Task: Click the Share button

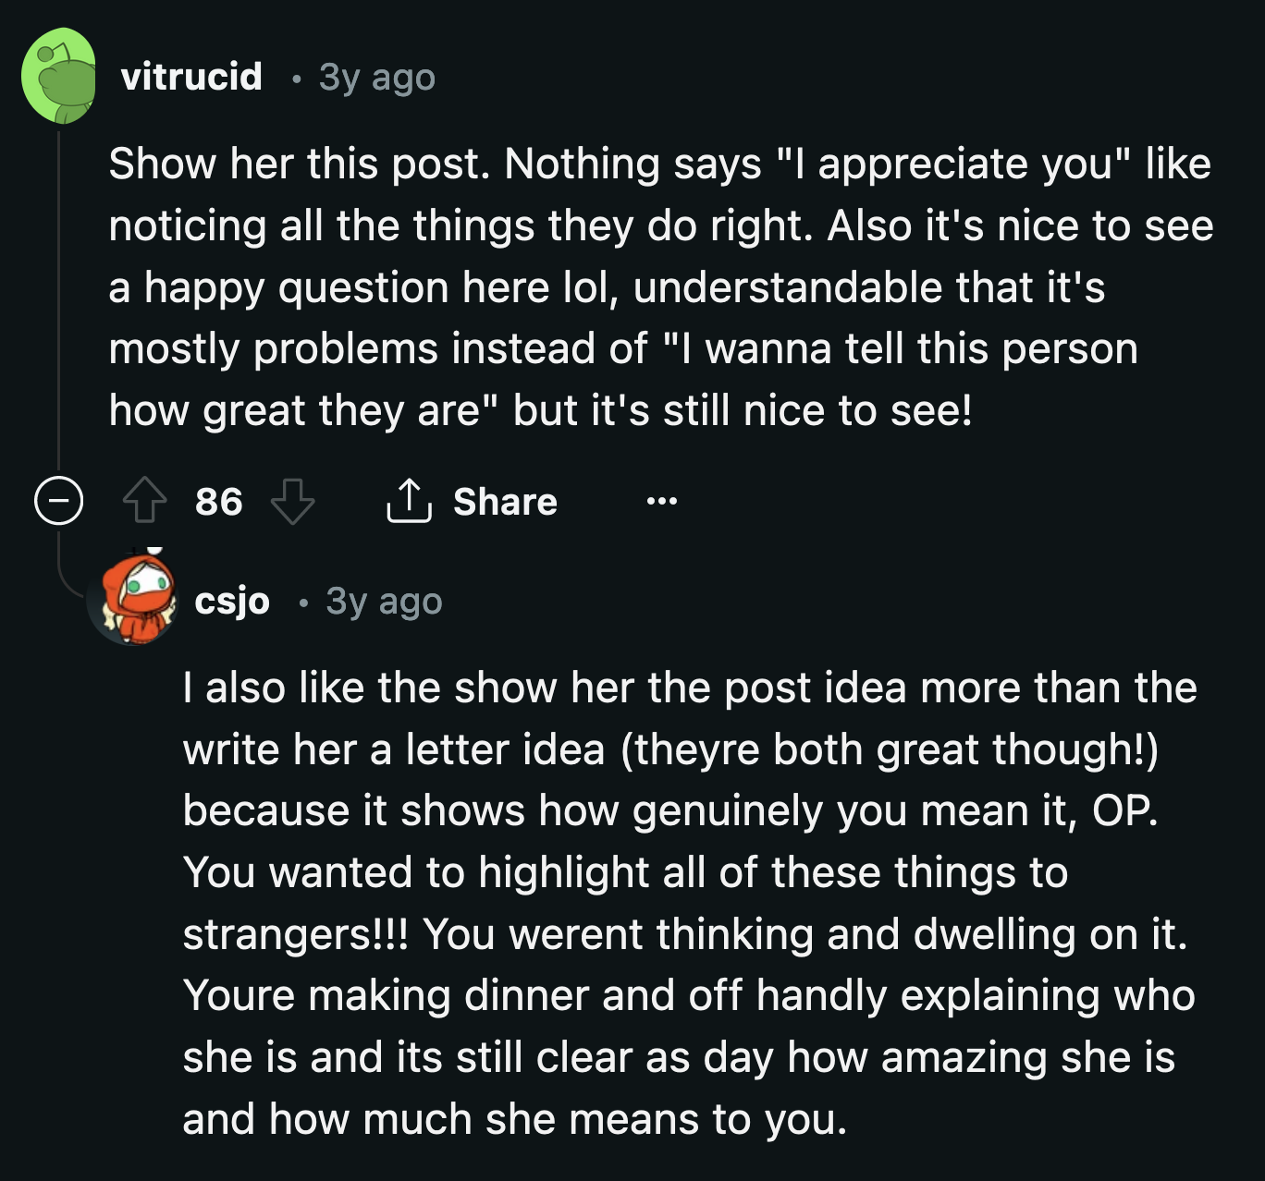Action: point(472,502)
